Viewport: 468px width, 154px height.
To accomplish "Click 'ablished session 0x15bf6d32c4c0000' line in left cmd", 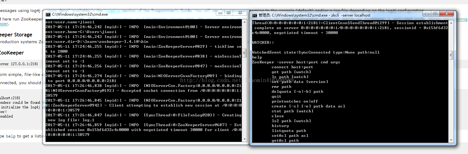I will tap(143, 130).
